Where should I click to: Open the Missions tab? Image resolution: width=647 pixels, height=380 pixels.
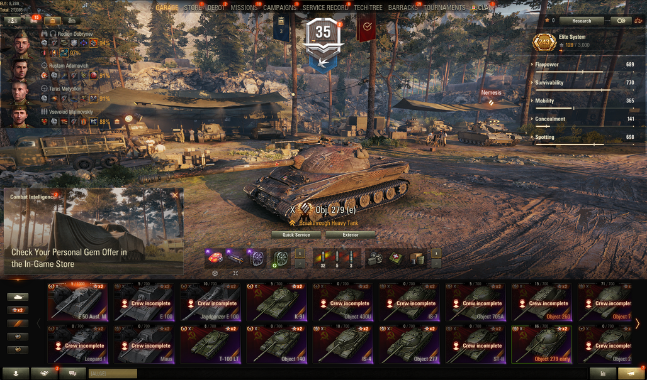click(244, 8)
